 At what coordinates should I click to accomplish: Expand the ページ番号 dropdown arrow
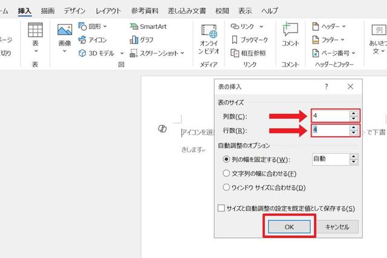[x=353, y=53]
